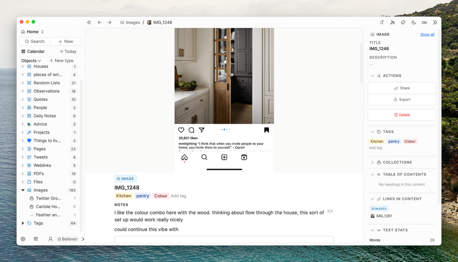Expand the Random Lists tree arrow
This screenshot has height=262, width=458.
point(23,83)
